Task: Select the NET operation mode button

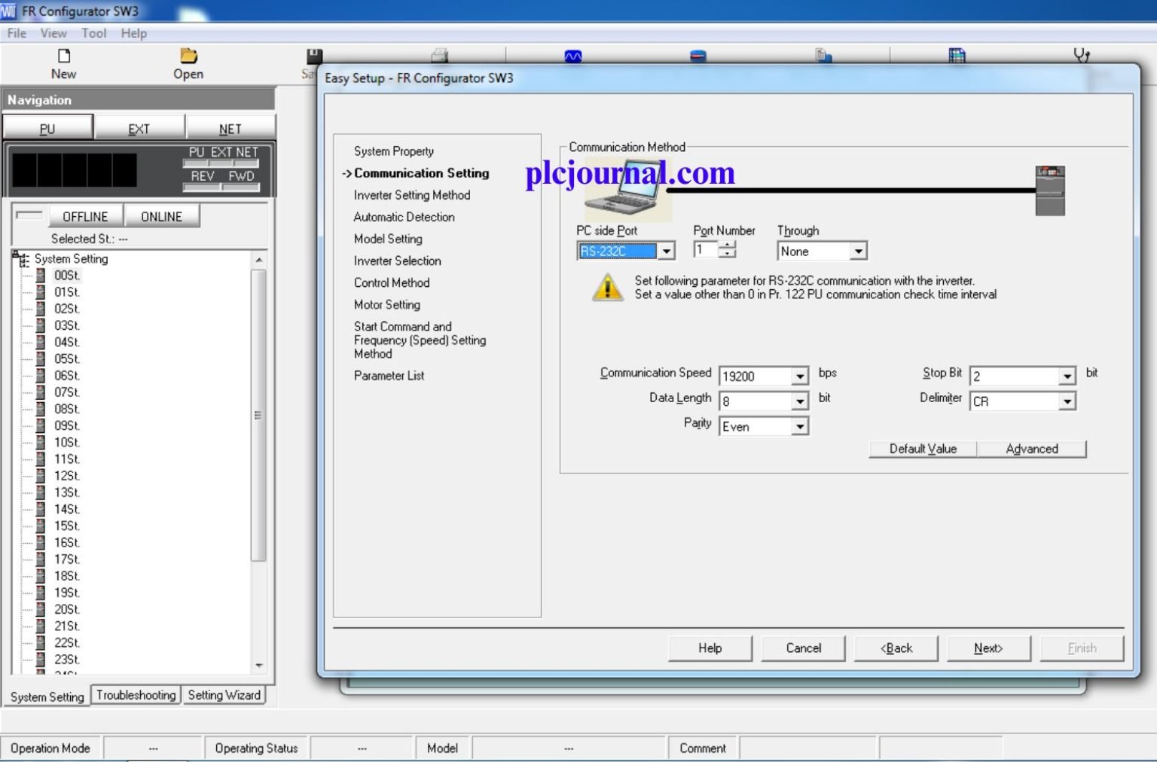Action: point(229,128)
